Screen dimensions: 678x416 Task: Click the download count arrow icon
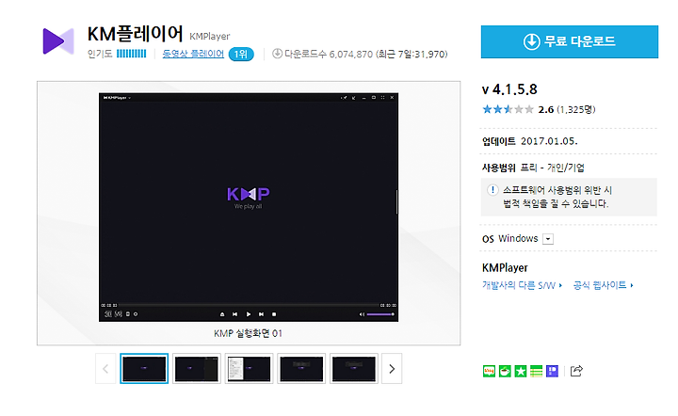[277, 54]
